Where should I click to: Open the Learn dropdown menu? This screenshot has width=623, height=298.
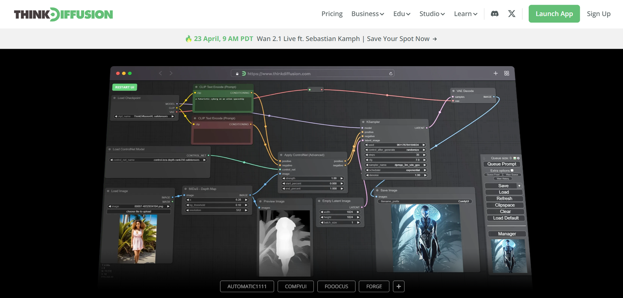[465, 14]
